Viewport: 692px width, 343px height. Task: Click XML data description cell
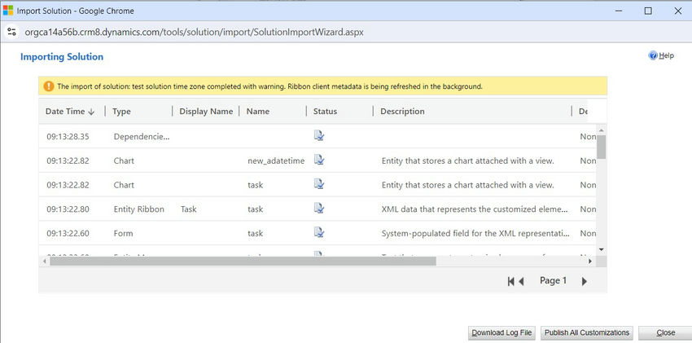pyautogui.click(x=475, y=209)
